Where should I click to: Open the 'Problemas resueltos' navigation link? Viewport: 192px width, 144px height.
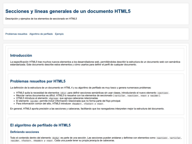coord(16,34)
